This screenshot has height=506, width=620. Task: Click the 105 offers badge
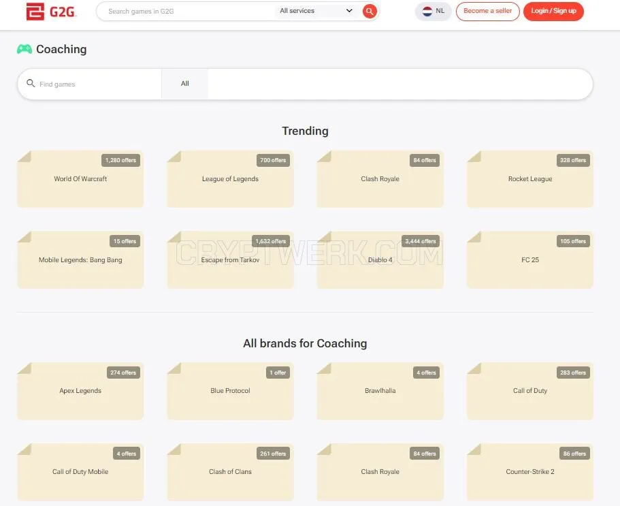click(573, 241)
